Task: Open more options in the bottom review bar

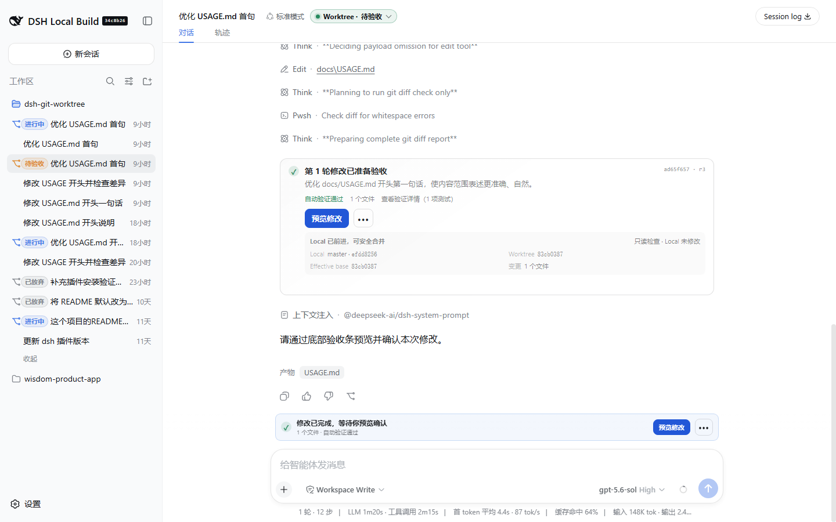Action: click(704, 427)
